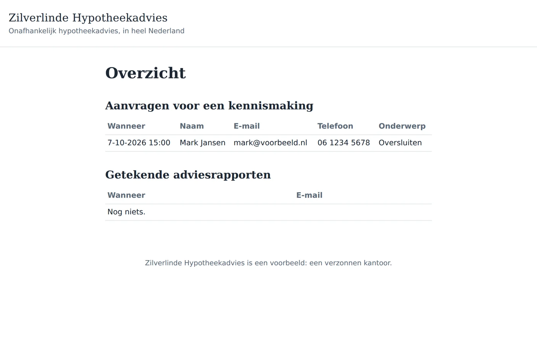Viewport: 537px width, 343px height.
Task: Click the "Getekende adviesrapporten" heading
Action: click(x=188, y=175)
